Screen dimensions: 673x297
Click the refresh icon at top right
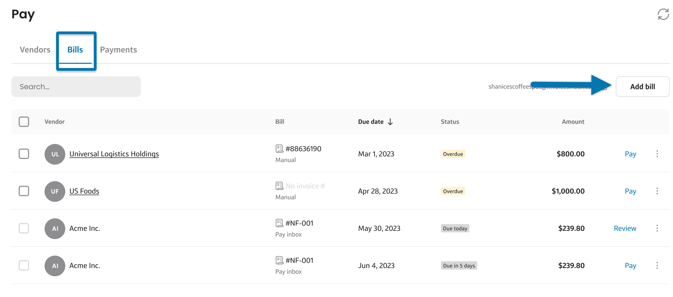tap(663, 14)
